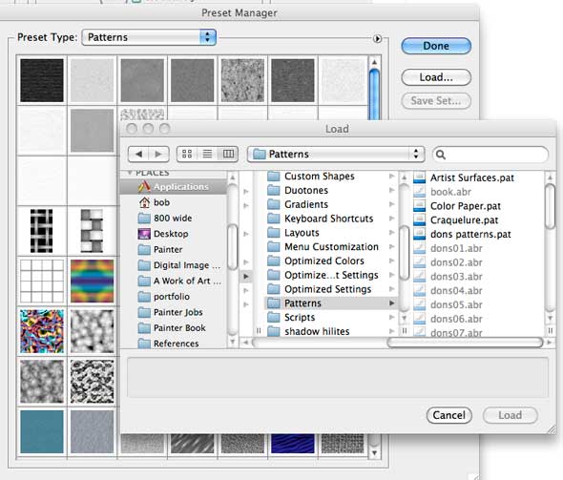Open the Optimize...t Settings folder
This screenshot has width=563, height=480.
[x=331, y=276]
